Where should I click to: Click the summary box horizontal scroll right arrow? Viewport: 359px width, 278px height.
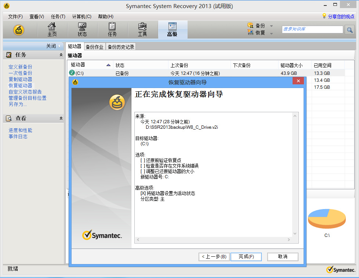pyautogui.click(x=289, y=239)
